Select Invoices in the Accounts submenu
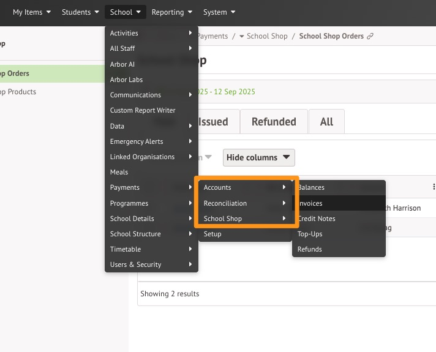The image size is (436, 352). pos(310,203)
